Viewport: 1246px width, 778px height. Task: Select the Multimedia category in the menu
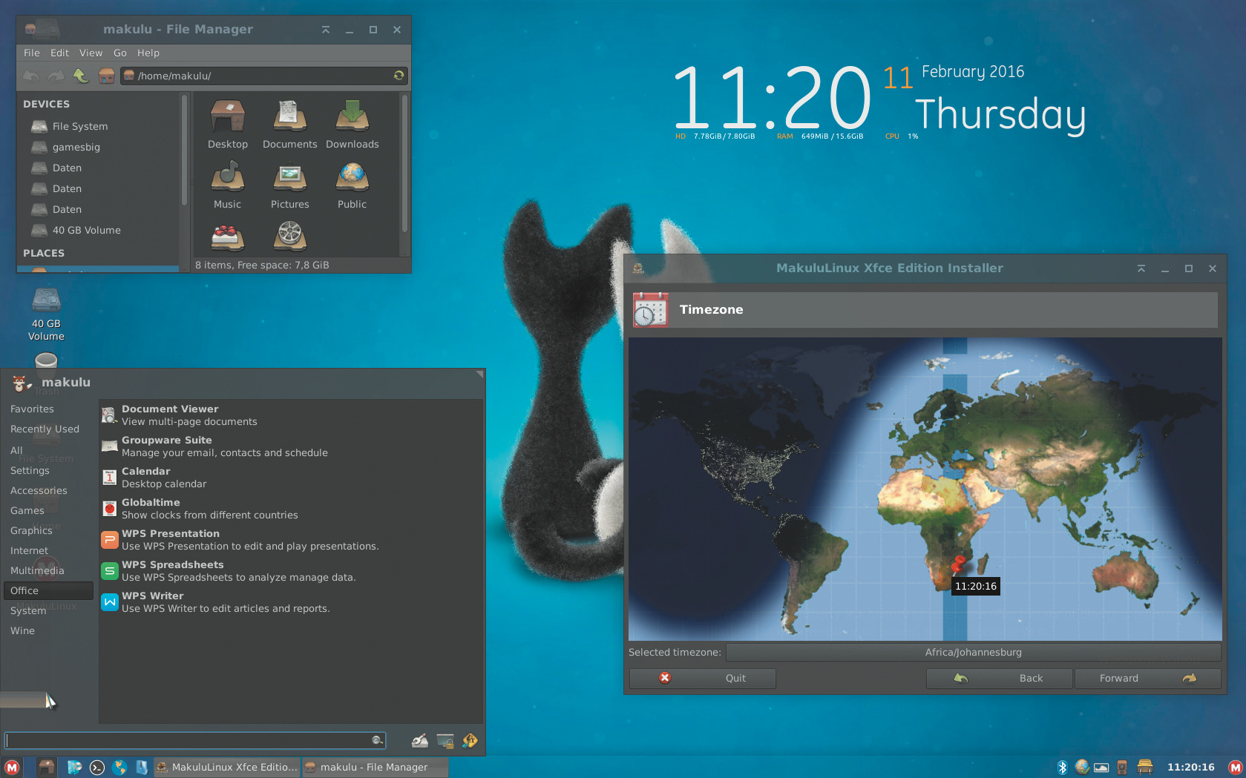click(37, 570)
